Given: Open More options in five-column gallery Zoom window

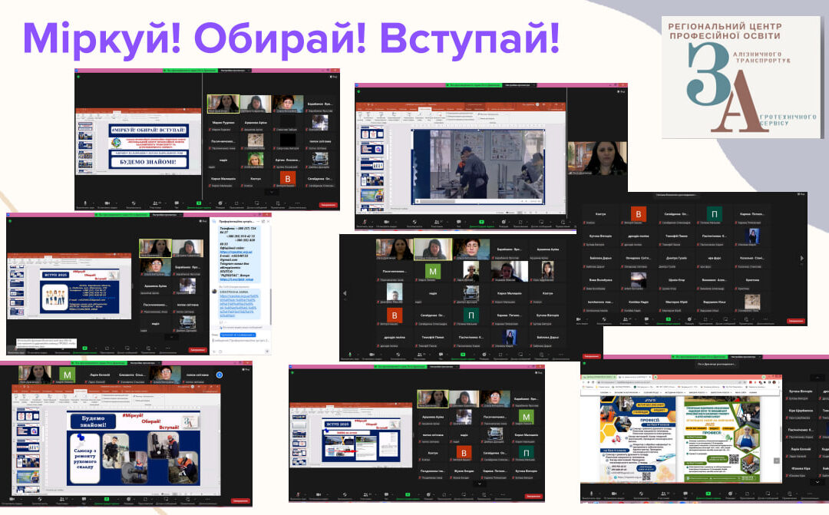Looking at the screenshot, I should pyautogui.click(x=561, y=355).
